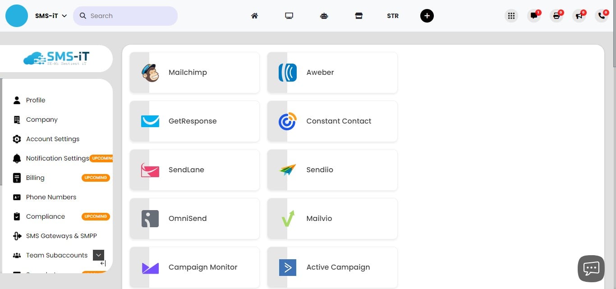Open the messages icon showing one notification
This screenshot has width=616, height=289.
pos(534,16)
